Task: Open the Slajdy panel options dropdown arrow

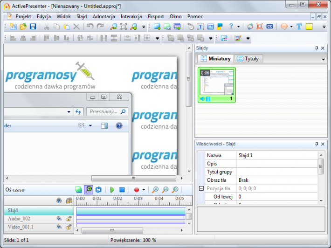Action: tap(323, 59)
